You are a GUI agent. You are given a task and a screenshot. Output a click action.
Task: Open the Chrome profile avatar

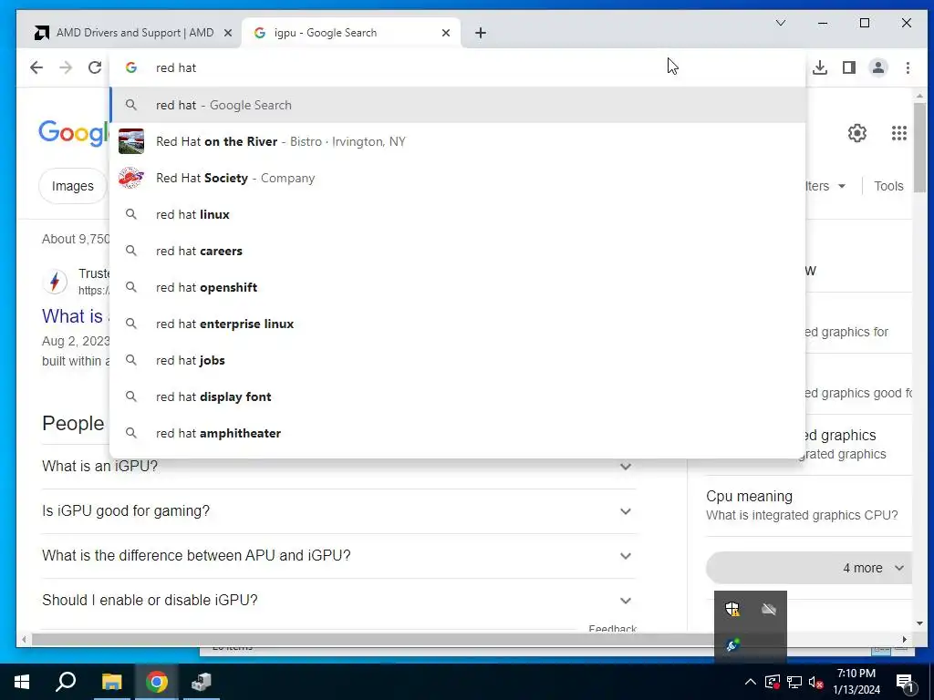tap(878, 67)
